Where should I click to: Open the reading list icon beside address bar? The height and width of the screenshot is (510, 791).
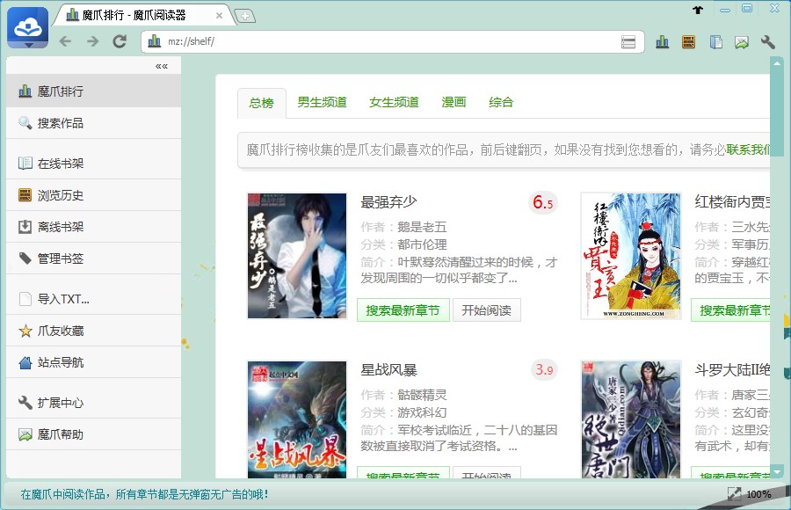click(x=628, y=41)
